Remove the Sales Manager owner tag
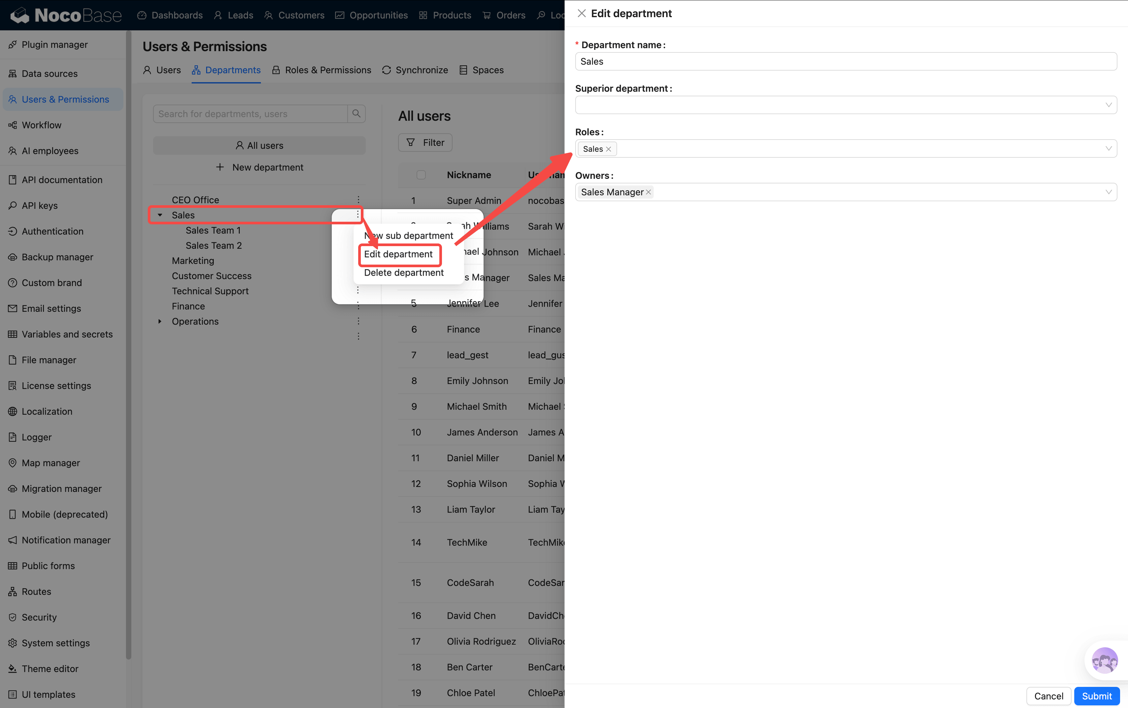Screen dimensions: 1128x708 (648, 192)
